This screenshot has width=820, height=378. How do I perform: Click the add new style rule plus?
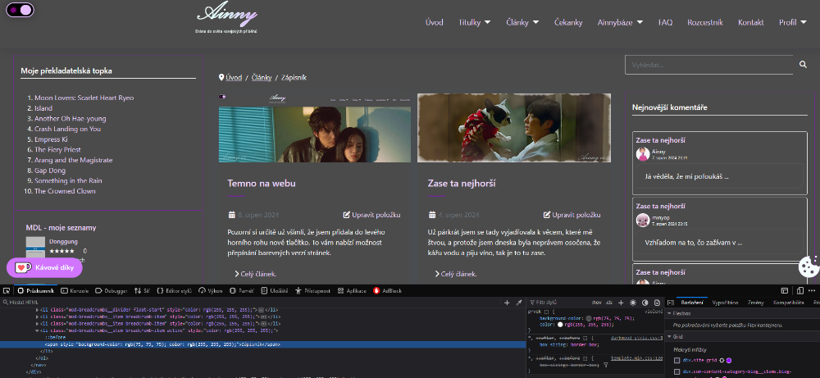tap(621, 303)
